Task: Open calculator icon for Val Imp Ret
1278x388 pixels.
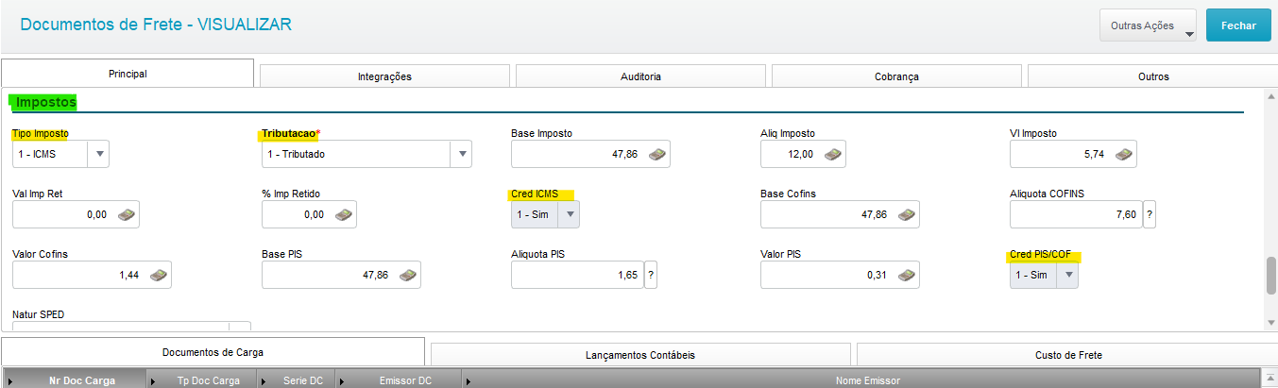Action: pyautogui.click(x=126, y=214)
